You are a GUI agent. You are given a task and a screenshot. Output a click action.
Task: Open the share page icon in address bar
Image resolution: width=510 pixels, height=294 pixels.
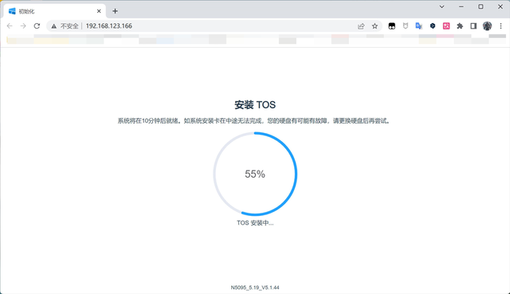[x=361, y=26]
